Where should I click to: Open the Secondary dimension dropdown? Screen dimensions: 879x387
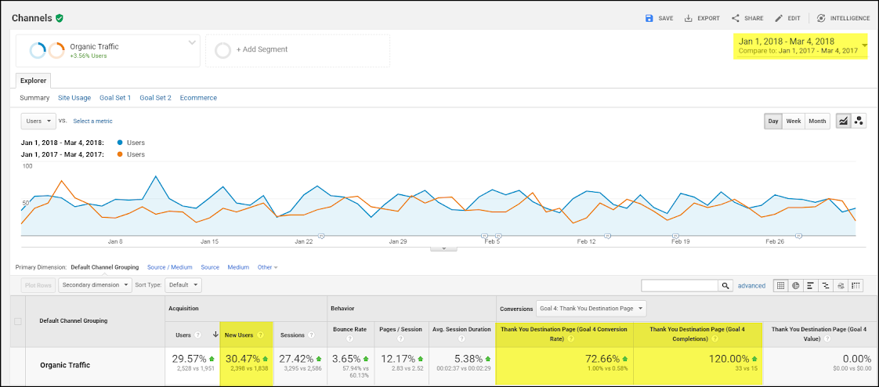(95, 286)
